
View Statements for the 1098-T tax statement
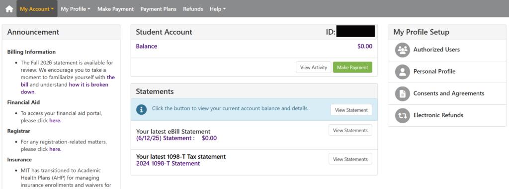coord(350,159)
